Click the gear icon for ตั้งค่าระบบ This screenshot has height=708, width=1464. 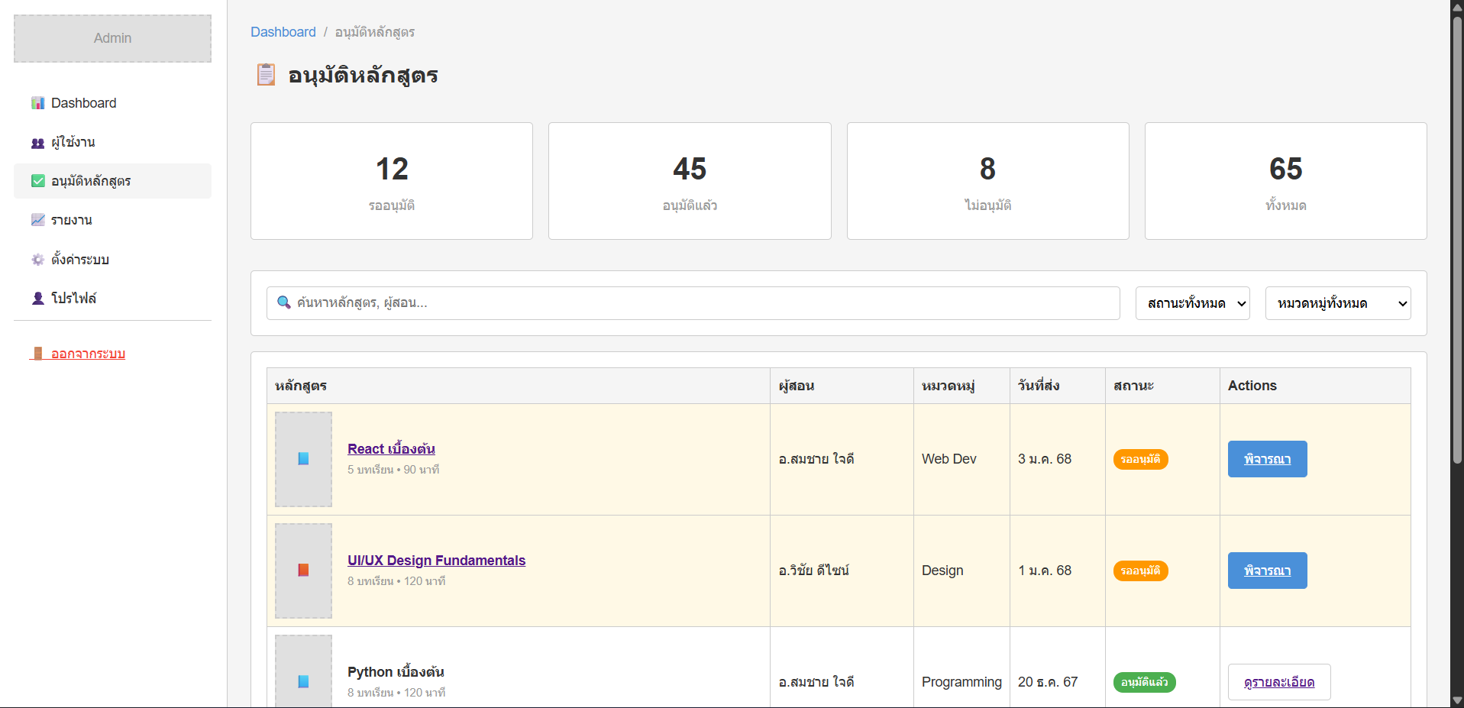[x=37, y=260]
